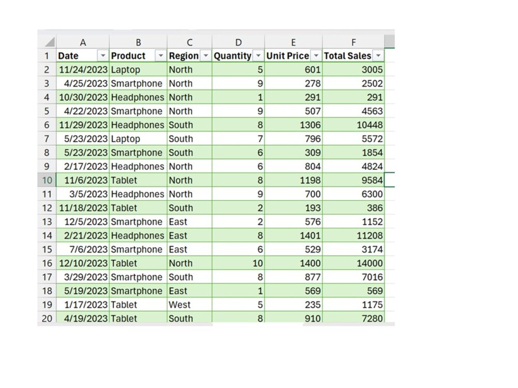The width and height of the screenshot is (518, 388).
Task: Click Total Sales cell 14000
Action: [353, 263]
